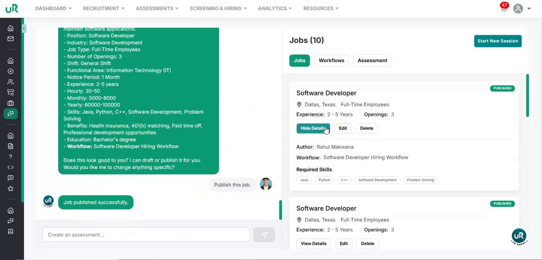Open the code brackets icon in sidebar
This screenshot has height=260, width=542.
(11, 167)
